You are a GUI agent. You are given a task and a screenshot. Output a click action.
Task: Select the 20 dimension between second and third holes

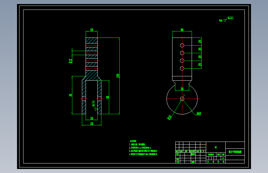coord(200,57)
